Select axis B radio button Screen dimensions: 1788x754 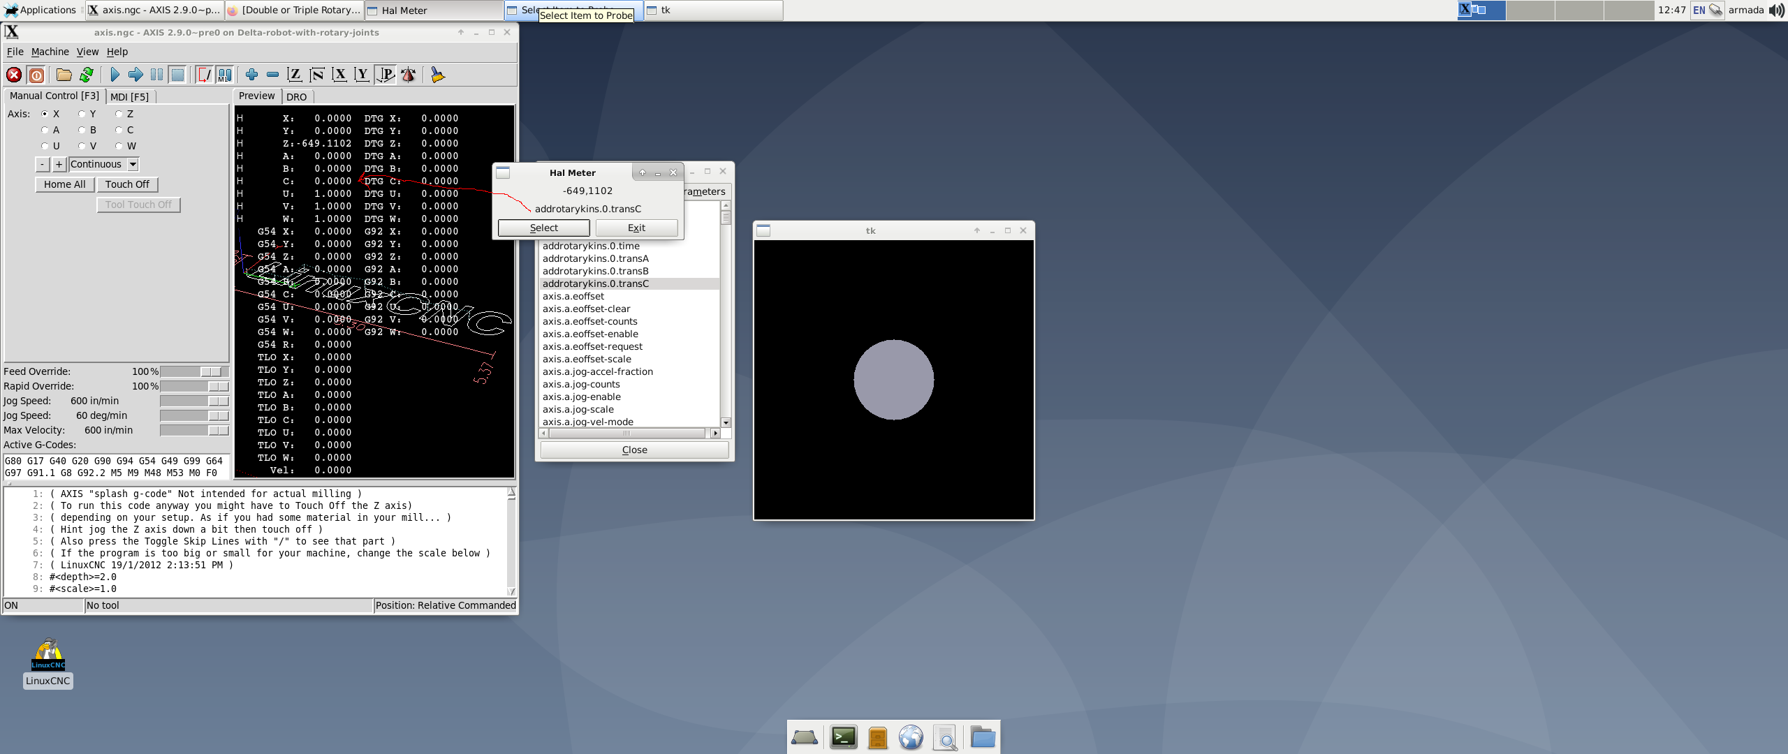[82, 130]
